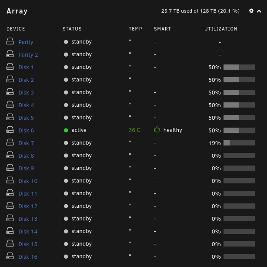Click the Disk 7 19% utilization bar
This screenshot has width=267, height=267.
tap(239, 143)
